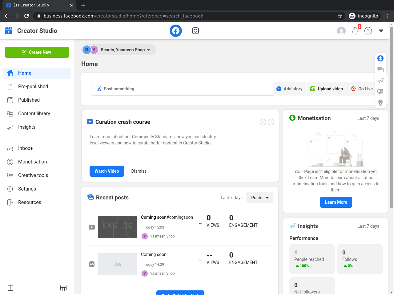The image size is (394, 295).
Task: Click Create New button
Action: (37, 52)
